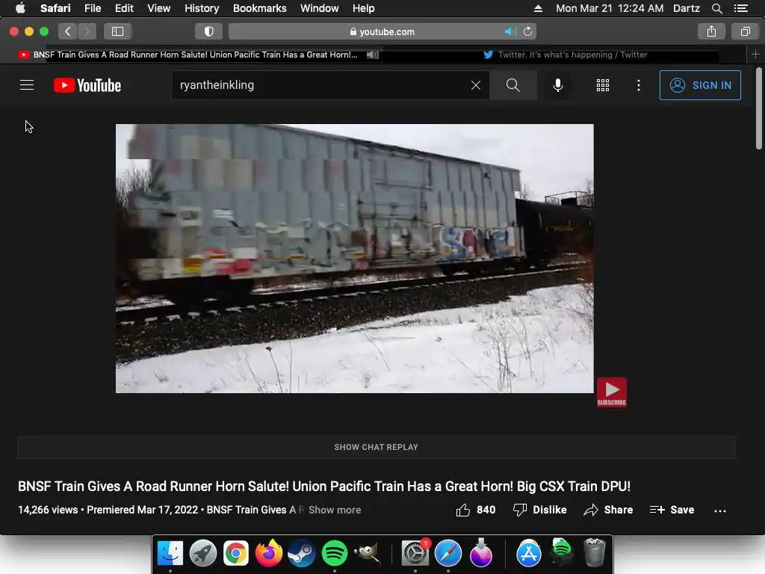Save the video to a playlist

(x=672, y=510)
